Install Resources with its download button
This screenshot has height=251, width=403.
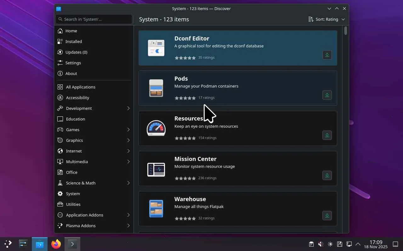pos(327,135)
